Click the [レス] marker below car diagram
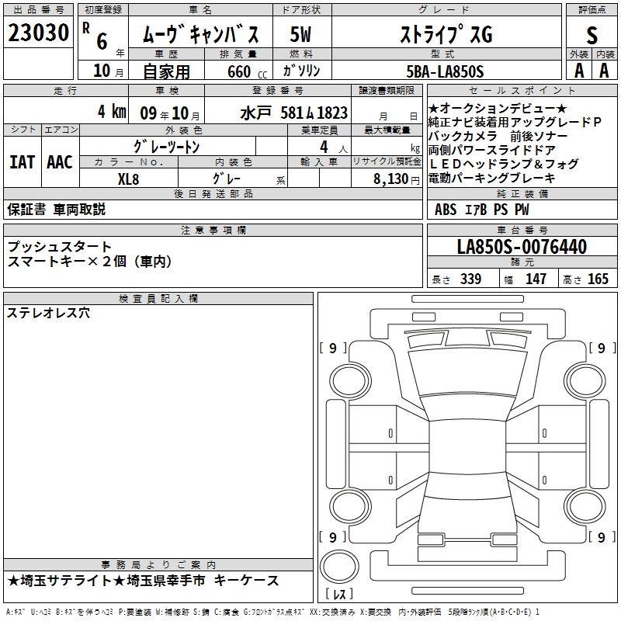Screen dimensions: 621x621 (339, 595)
